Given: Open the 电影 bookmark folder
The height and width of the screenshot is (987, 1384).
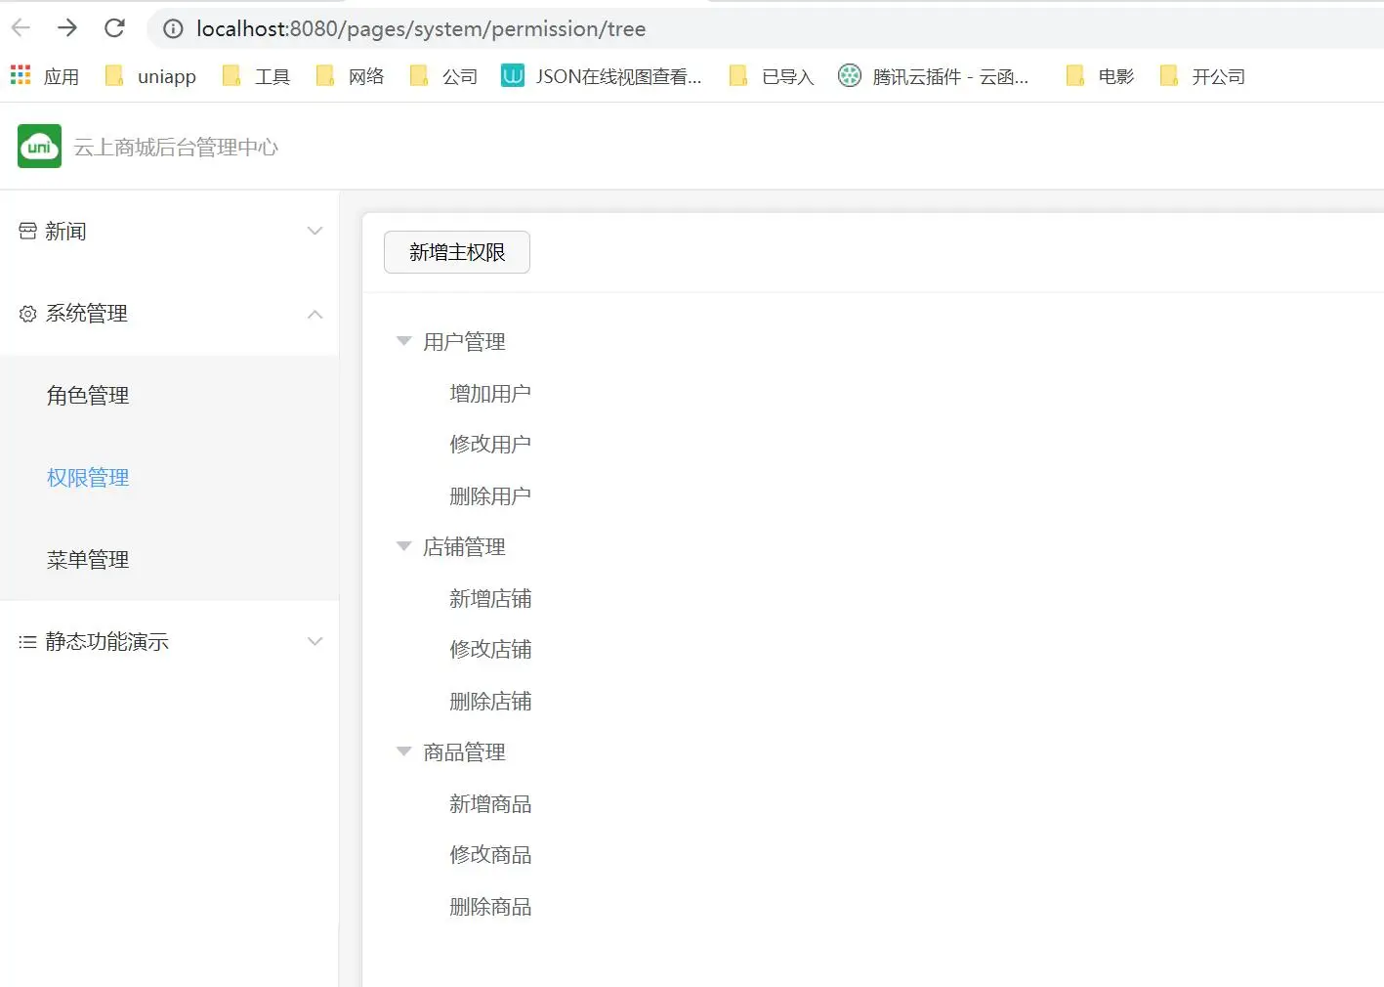Looking at the screenshot, I should (1100, 76).
